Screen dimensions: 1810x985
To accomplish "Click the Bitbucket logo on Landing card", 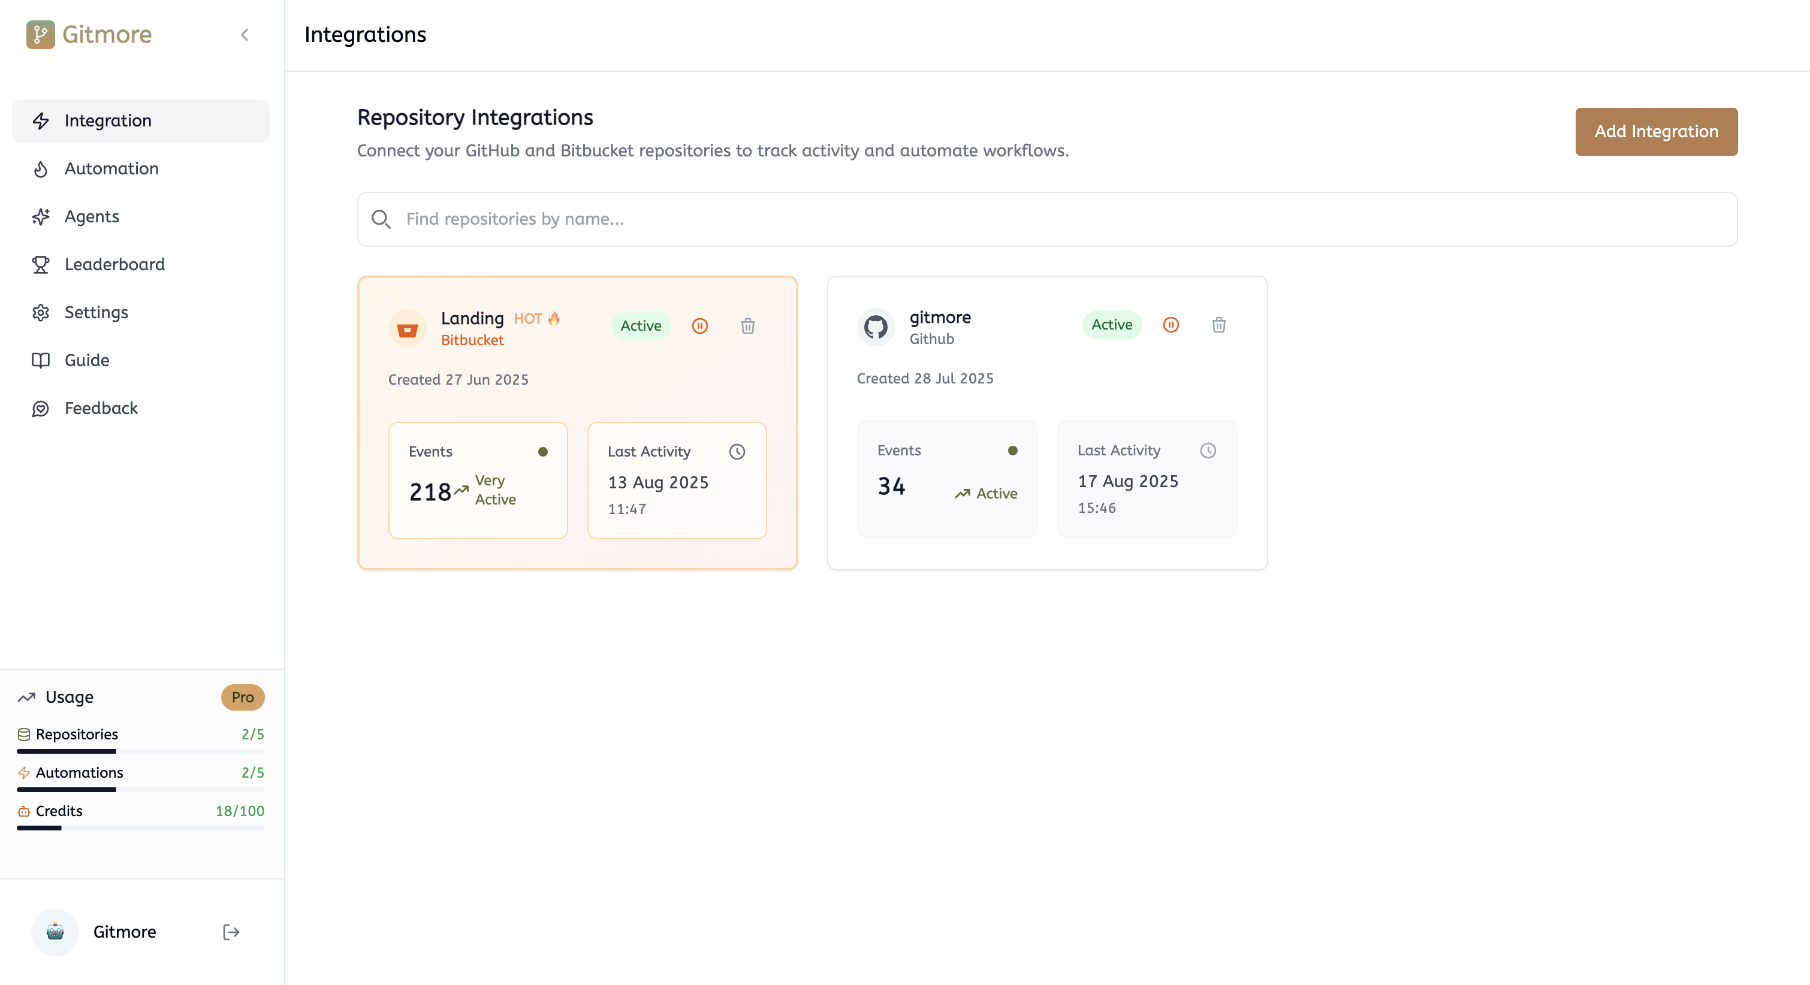I will click(408, 329).
